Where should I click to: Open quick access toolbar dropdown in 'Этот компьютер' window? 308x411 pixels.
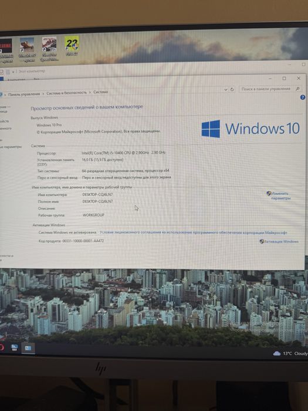tap(13, 72)
